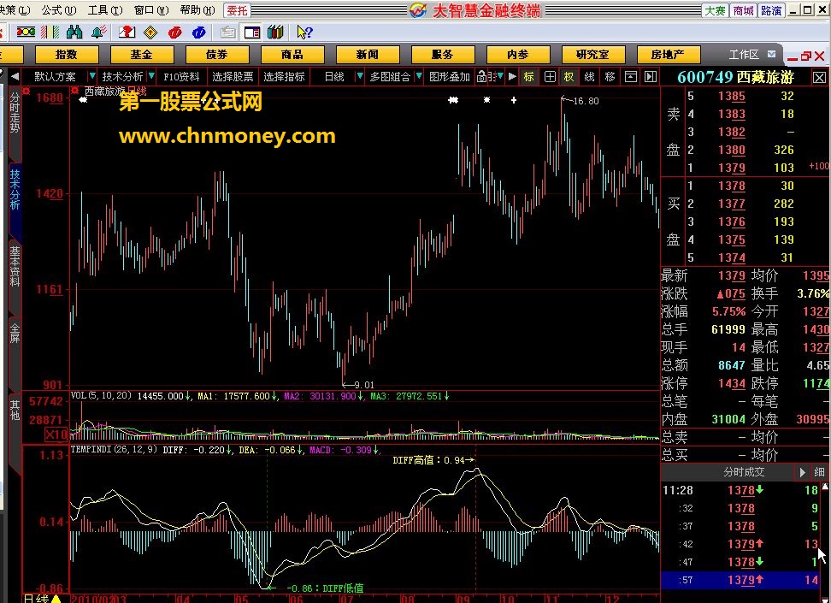Open the 帮助 menu
This screenshot has width=831, height=603.
coord(197,10)
